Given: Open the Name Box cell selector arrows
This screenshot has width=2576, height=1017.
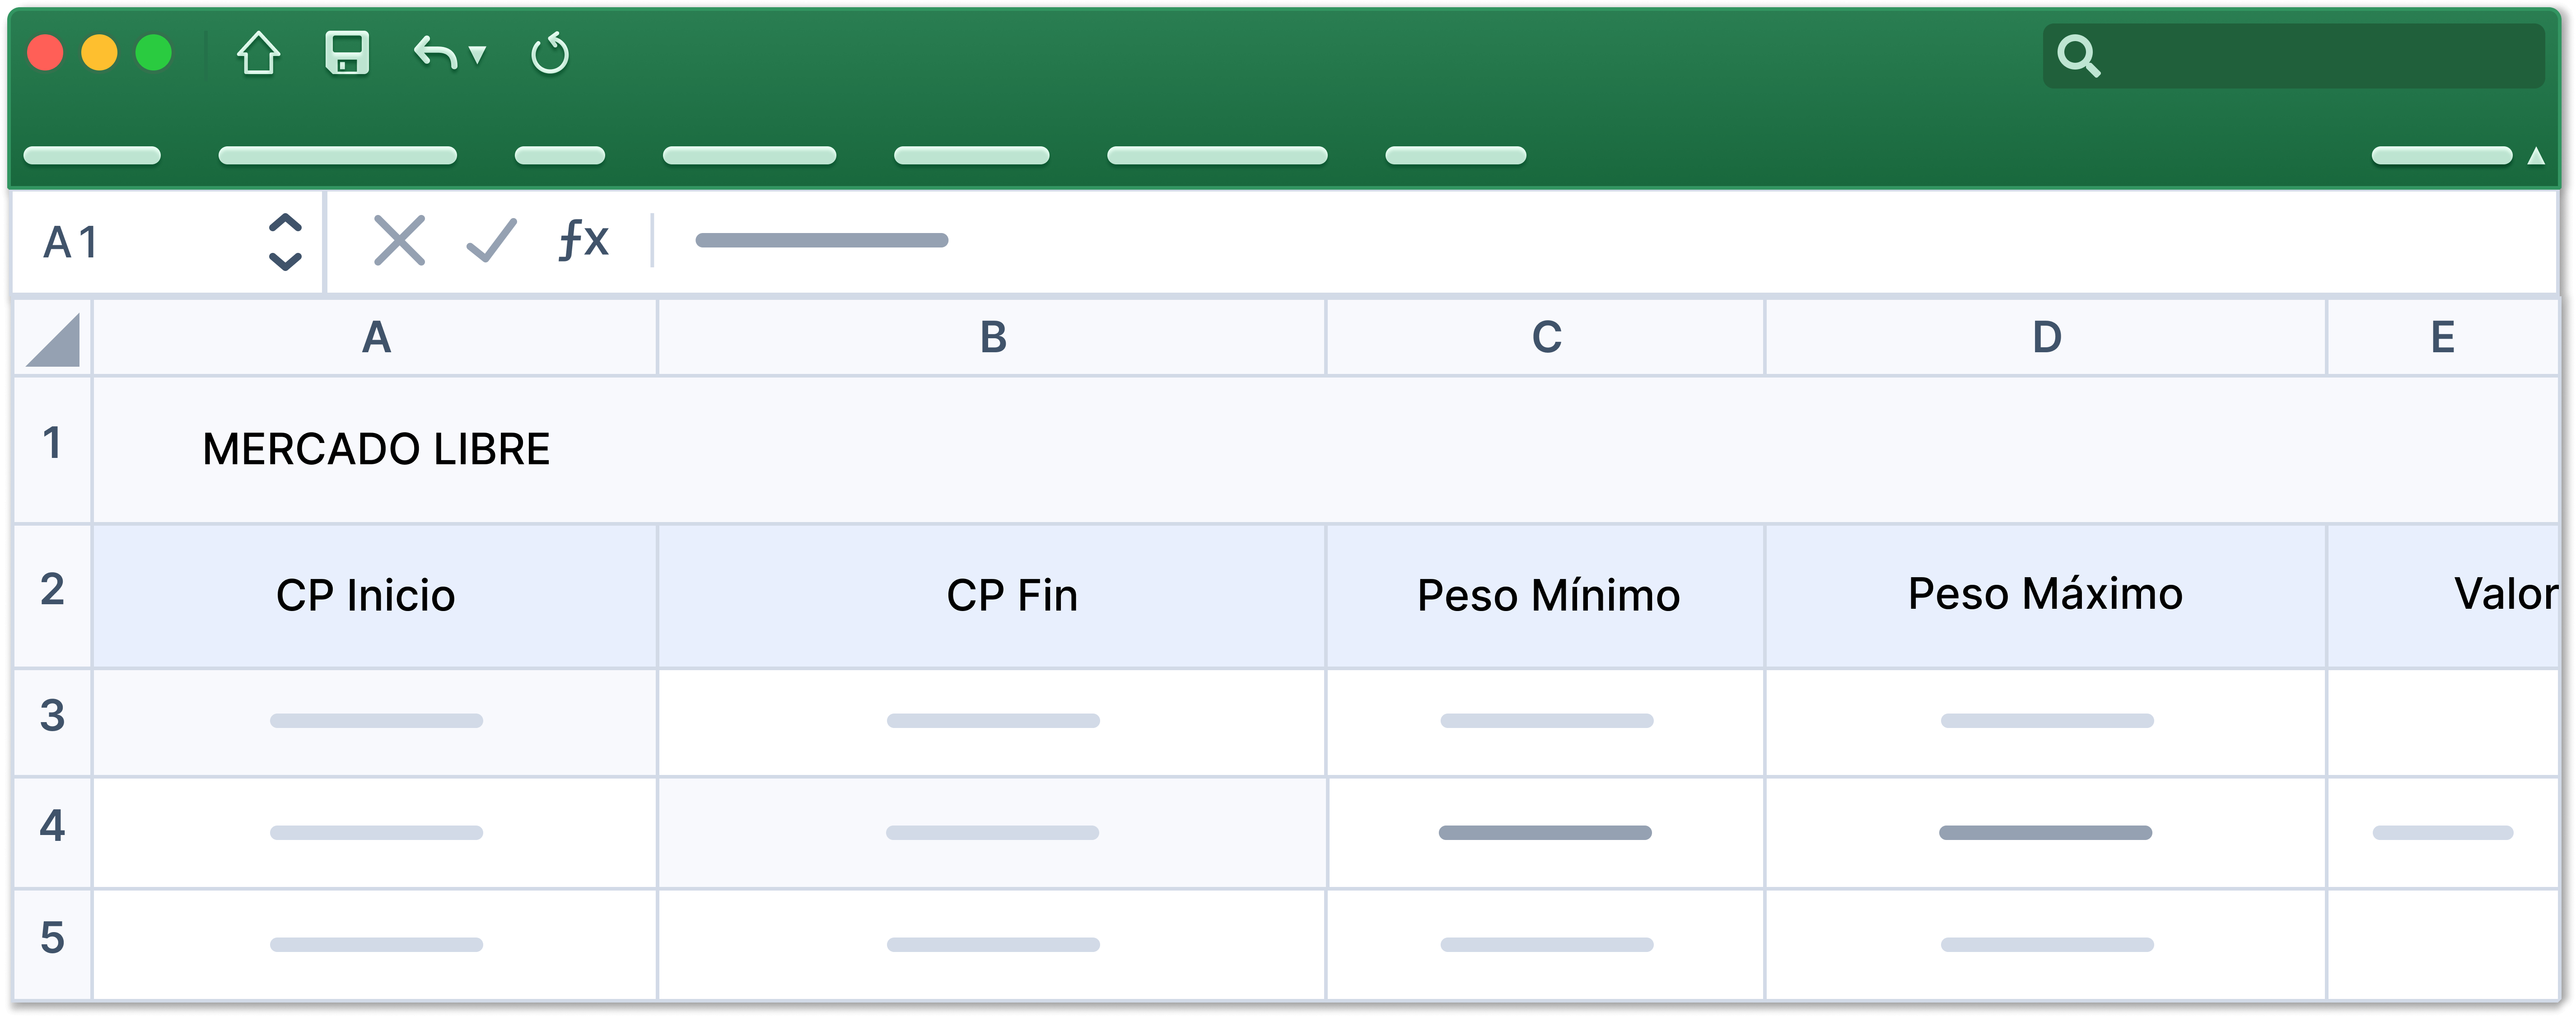Looking at the screenshot, I should pyautogui.click(x=285, y=242).
